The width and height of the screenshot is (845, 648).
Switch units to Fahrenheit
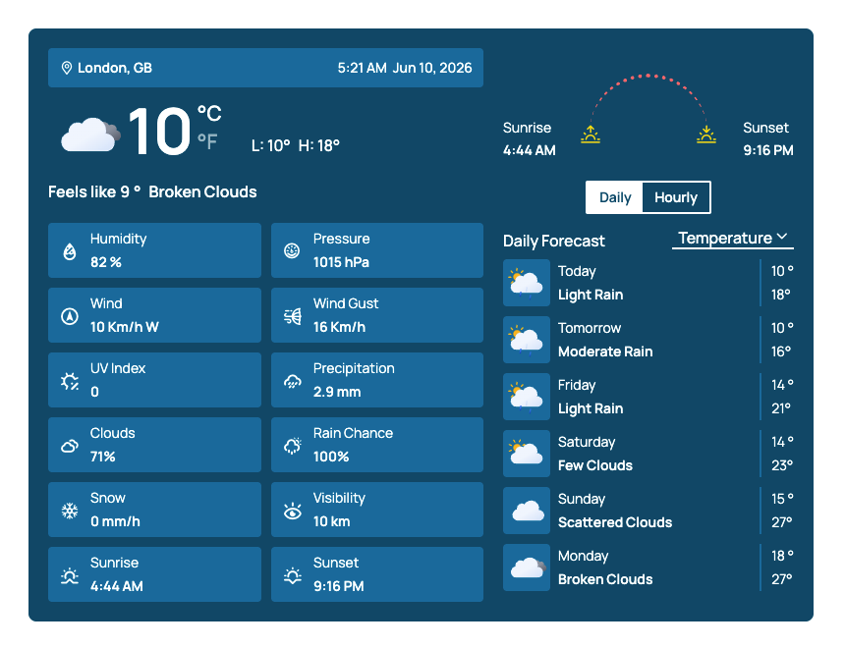pyautogui.click(x=207, y=141)
